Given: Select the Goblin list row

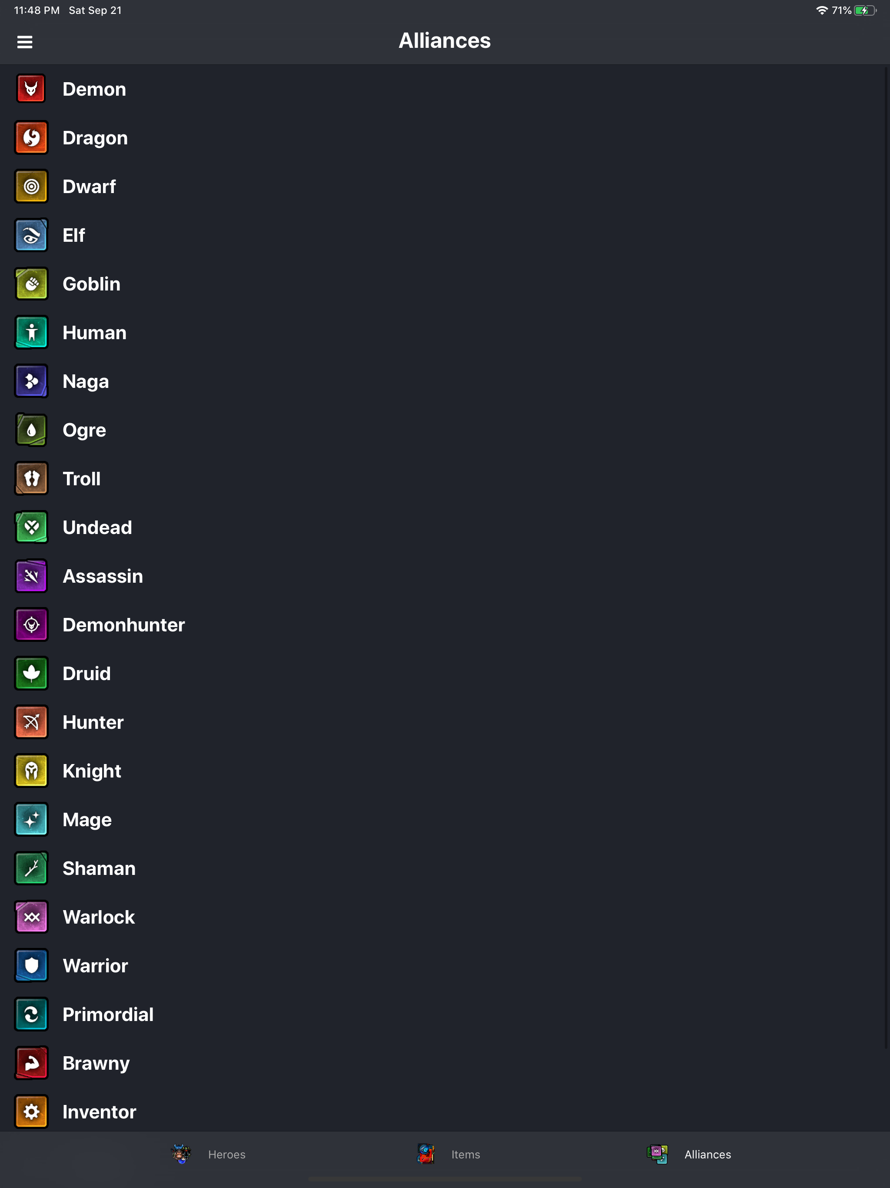Looking at the screenshot, I should click(445, 284).
